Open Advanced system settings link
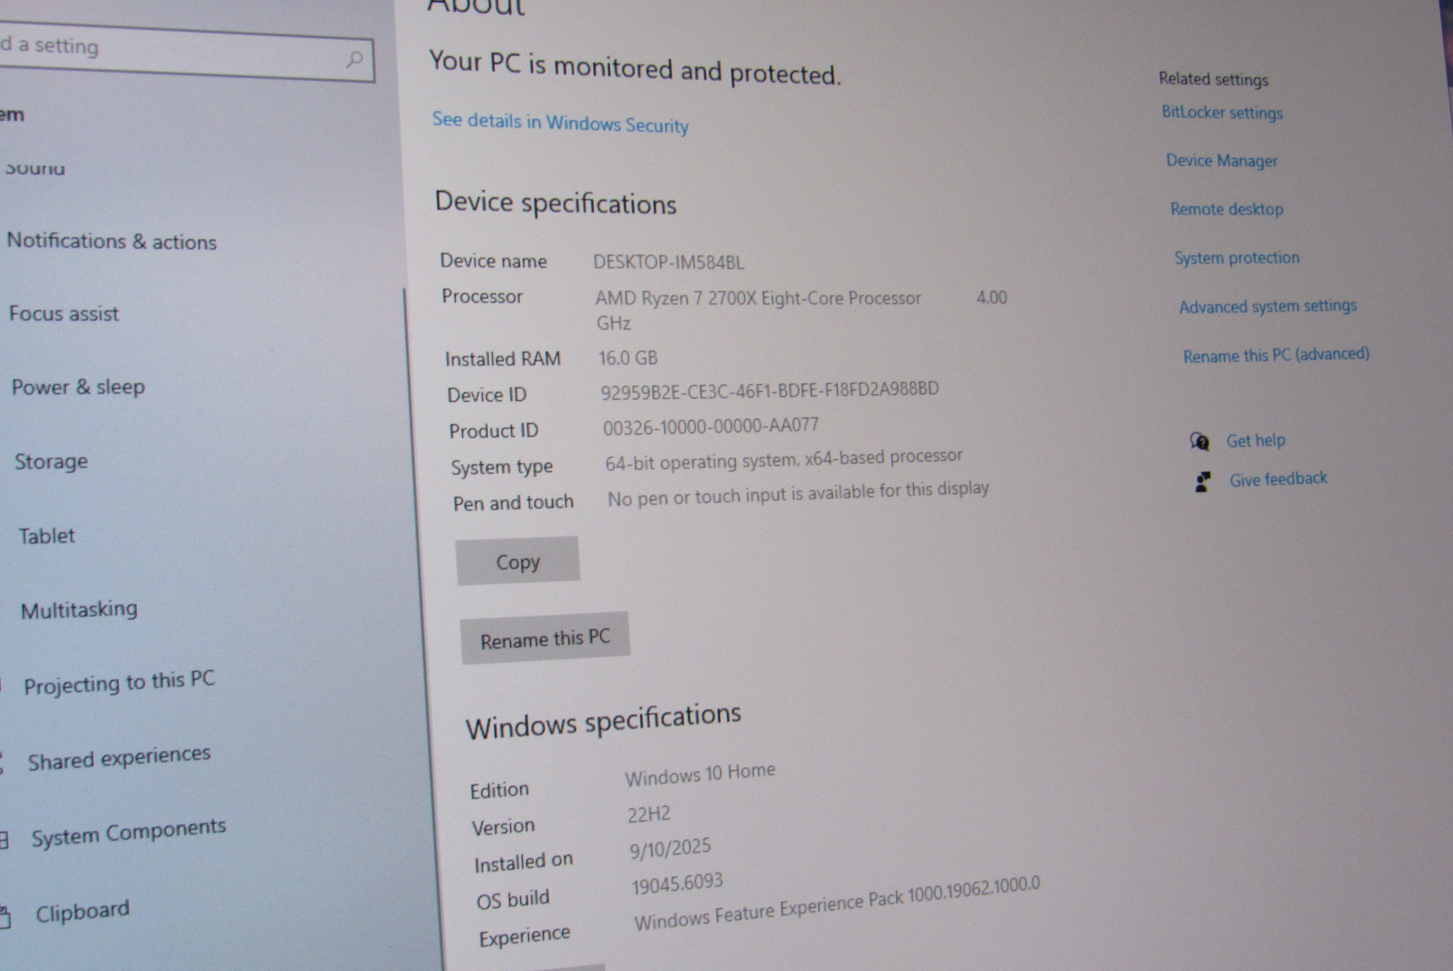Screen dimensions: 1453x971 pyautogui.click(x=1268, y=307)
